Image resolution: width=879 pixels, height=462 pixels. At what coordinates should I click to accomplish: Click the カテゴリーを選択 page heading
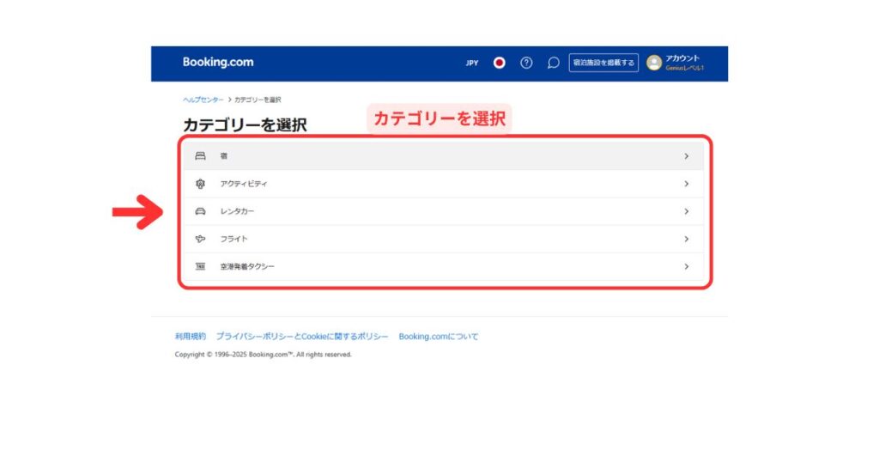tap(245, 125)
